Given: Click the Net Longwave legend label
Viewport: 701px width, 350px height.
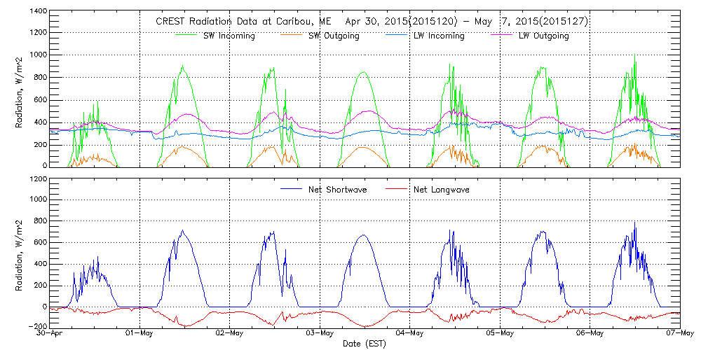Looking at the screenshot, I should tap(442, 189).
